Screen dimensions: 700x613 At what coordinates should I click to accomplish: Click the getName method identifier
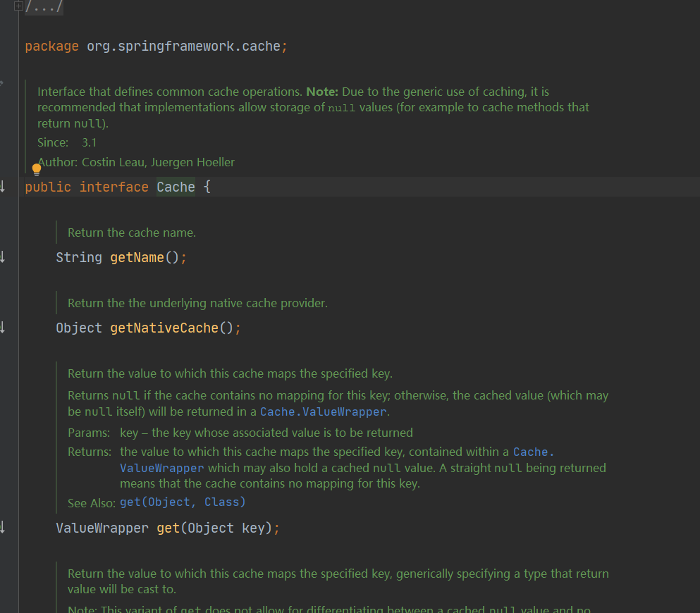point(137,257)
